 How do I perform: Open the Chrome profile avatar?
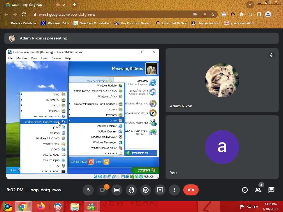point(268,14)
